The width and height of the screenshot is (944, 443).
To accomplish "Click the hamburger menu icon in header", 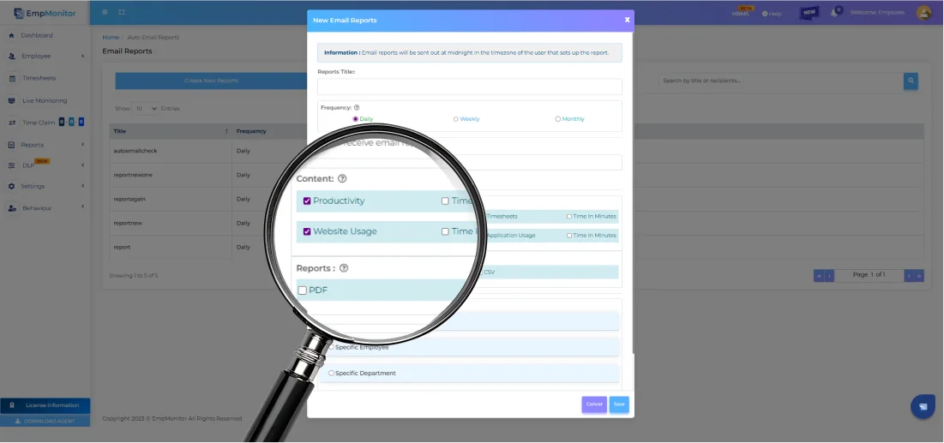I will pos(105,12).
